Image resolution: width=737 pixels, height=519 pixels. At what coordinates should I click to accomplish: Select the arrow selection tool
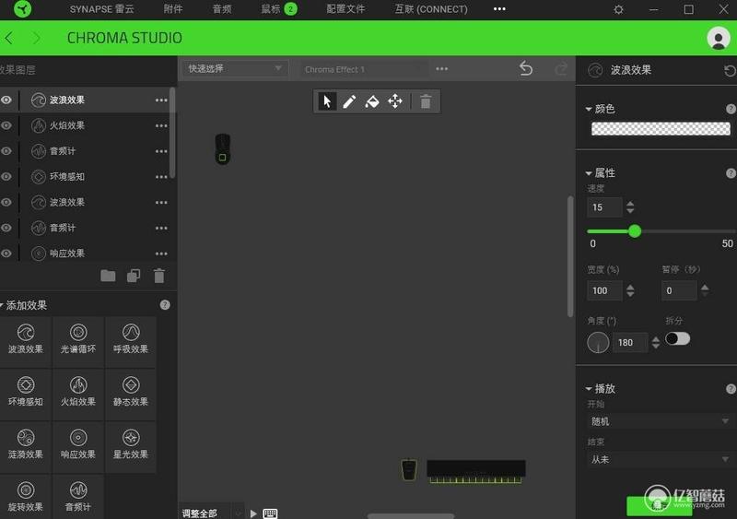pos(327,101)
